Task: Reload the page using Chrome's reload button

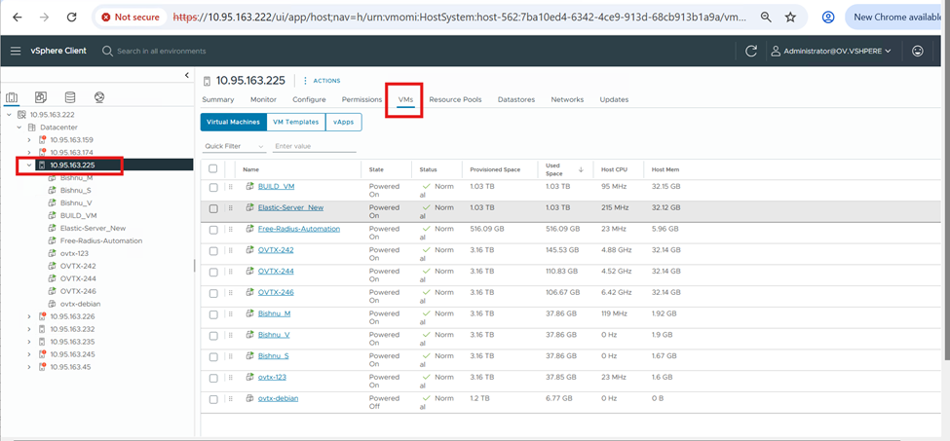Action: coord(71,17)
